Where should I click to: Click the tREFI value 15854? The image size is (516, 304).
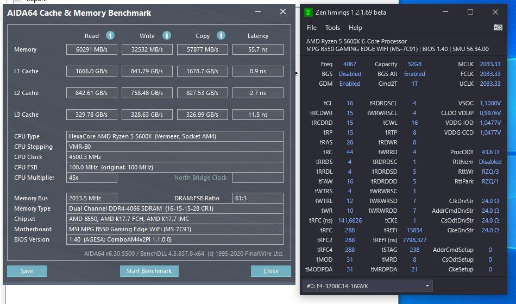(414, 230)
